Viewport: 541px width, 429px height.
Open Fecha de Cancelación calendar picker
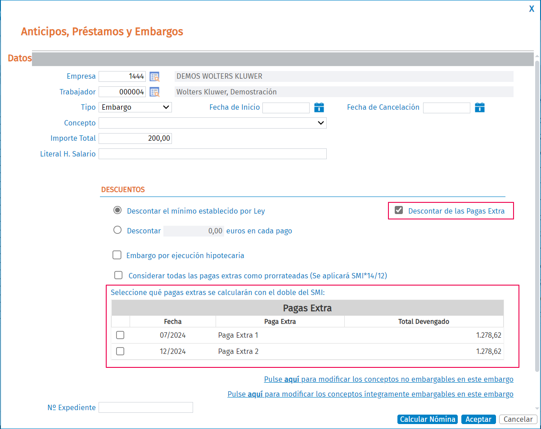(480, 107)
